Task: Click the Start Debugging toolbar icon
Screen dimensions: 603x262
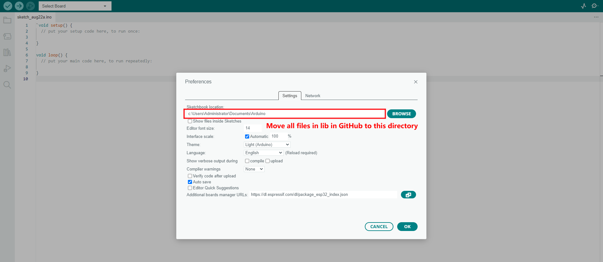Action: coord(30,6)
